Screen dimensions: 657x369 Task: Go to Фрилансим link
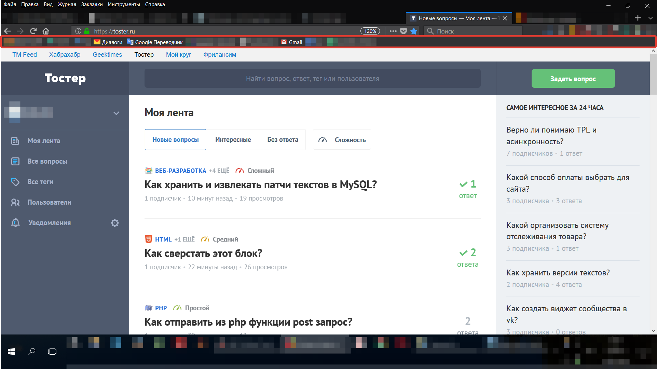[x=220, y=55]
